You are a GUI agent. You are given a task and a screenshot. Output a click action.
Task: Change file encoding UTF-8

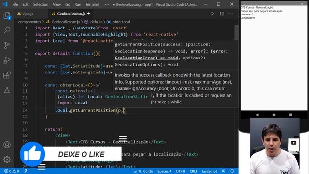pos(181,171)
